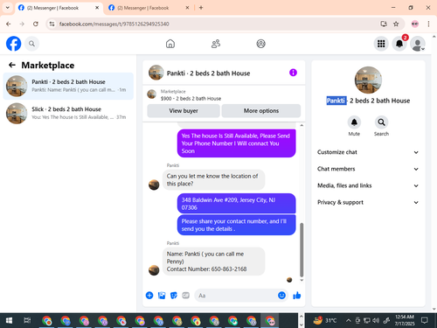
Task: Click Pankti avatar beside contact message
Action: pos(154,270)
